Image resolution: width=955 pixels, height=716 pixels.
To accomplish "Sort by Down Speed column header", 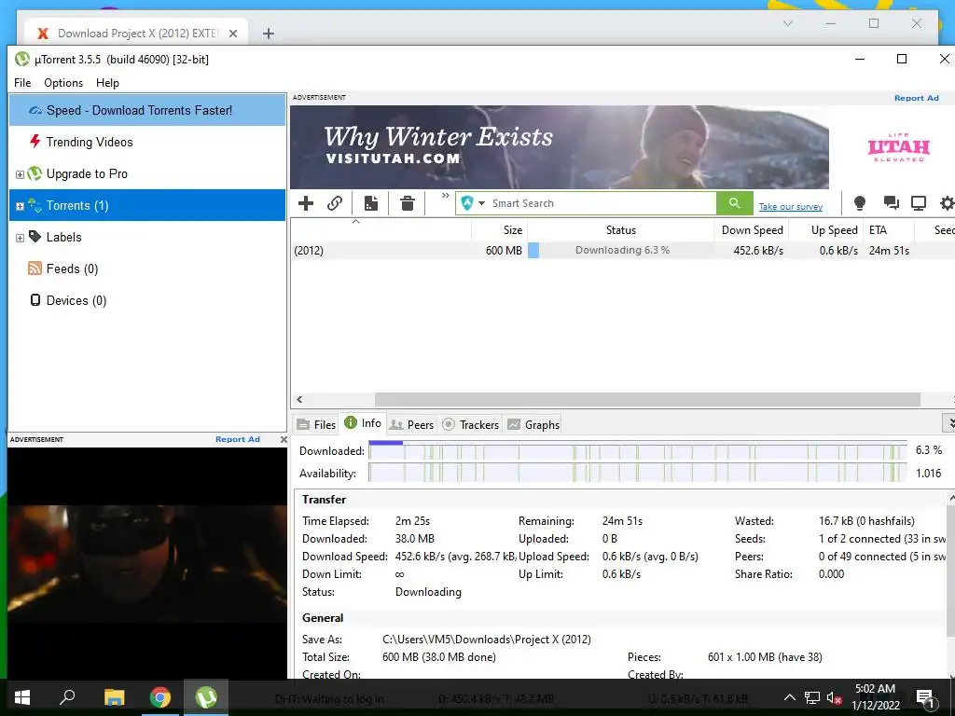I will [x=753, y=230].
